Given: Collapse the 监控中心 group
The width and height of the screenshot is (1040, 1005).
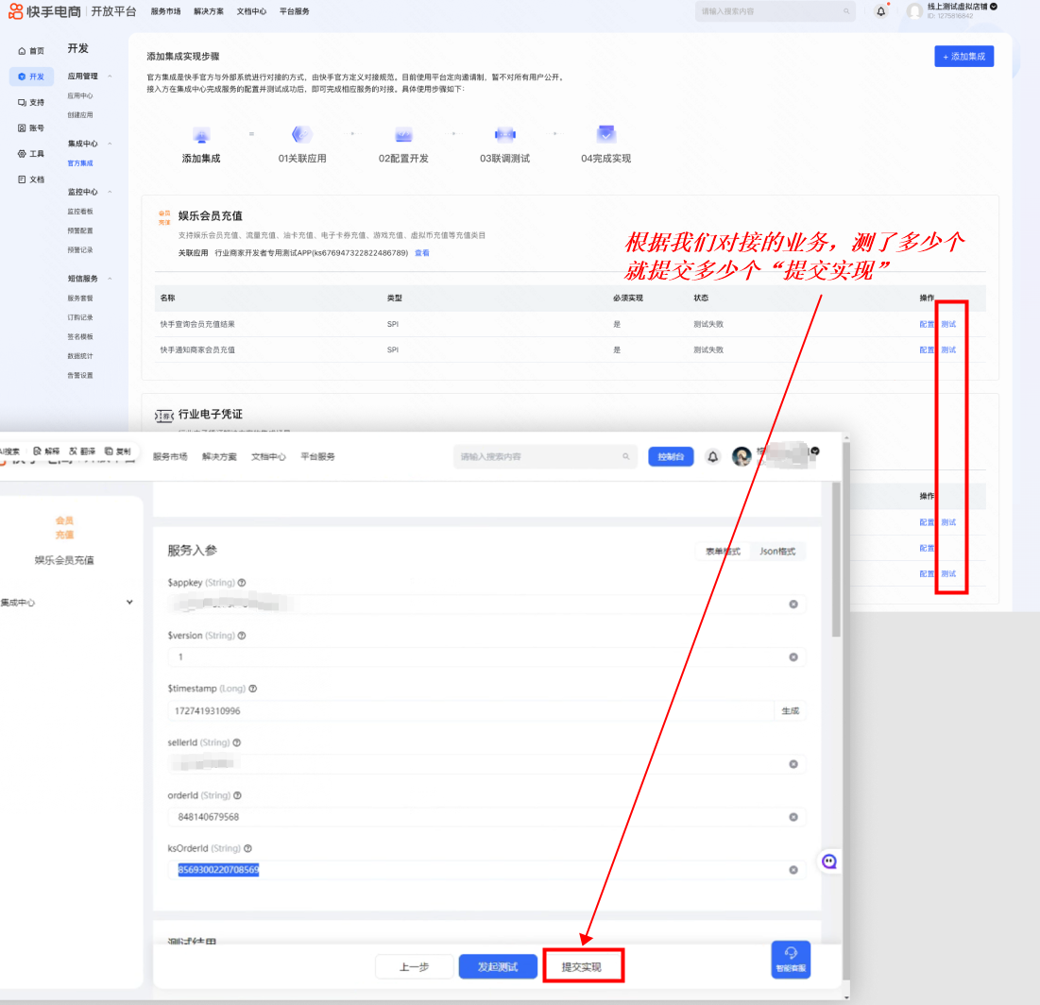Looking at the screenshot, I should (110, 193).
